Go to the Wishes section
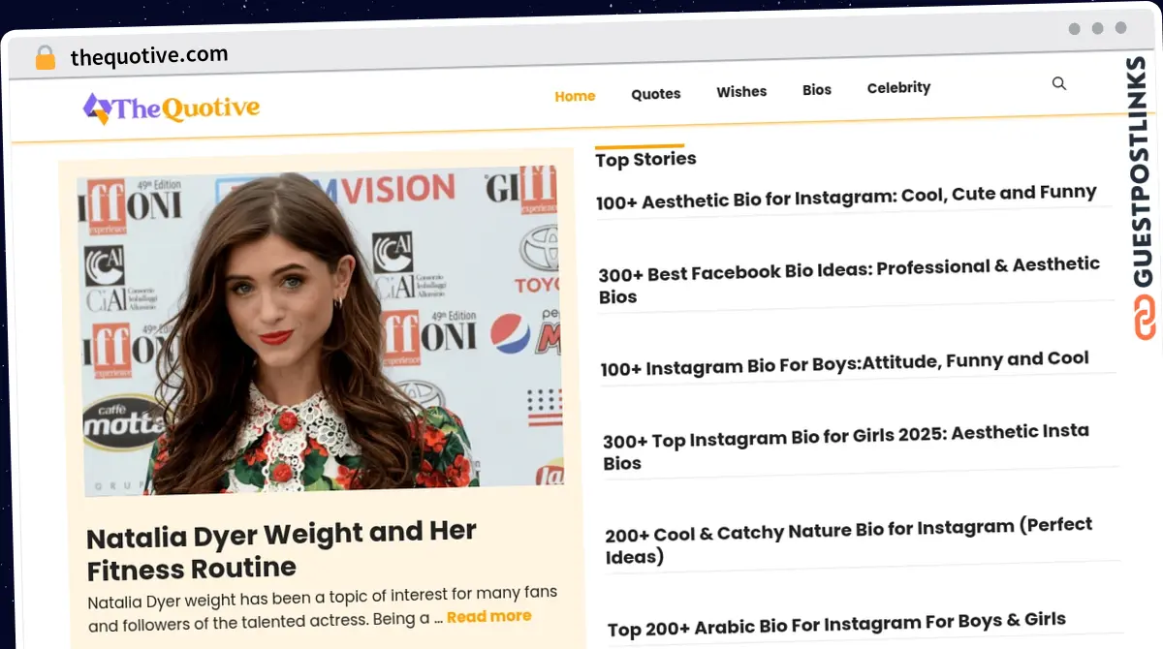Screen dimensions: 1163x649 pos(741,92)
